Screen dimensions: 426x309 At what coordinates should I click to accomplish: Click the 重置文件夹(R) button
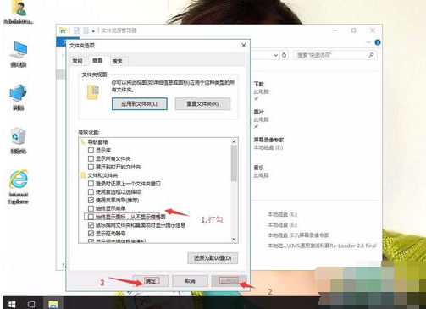point(202,104)
